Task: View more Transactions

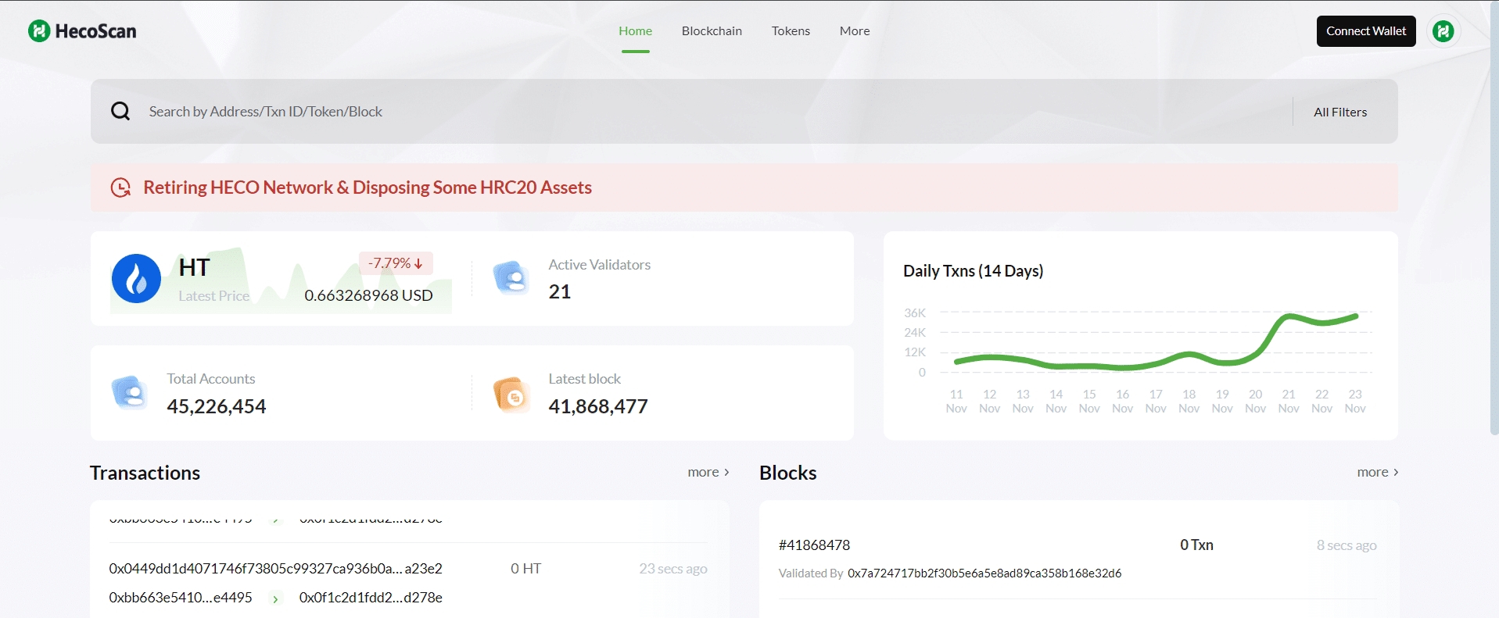Action: pyautogui.click(x=708, y=472)
